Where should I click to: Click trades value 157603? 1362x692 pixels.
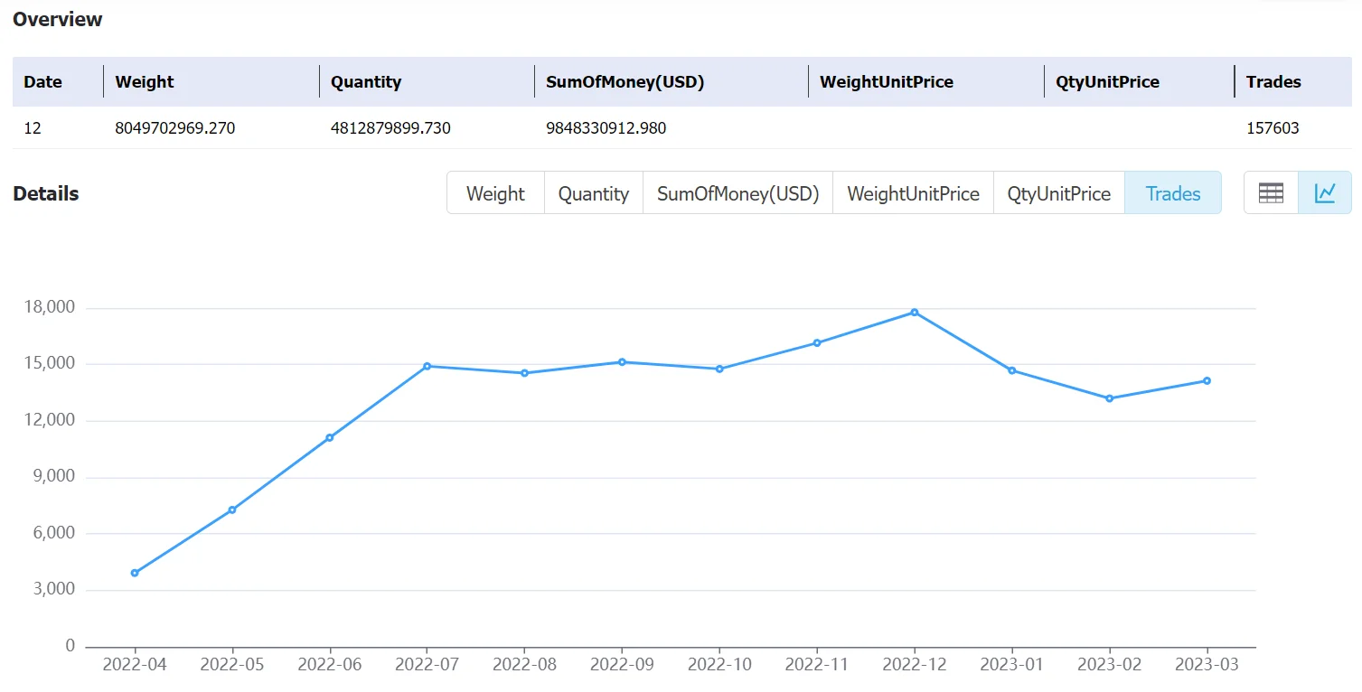pos(1273,128)
